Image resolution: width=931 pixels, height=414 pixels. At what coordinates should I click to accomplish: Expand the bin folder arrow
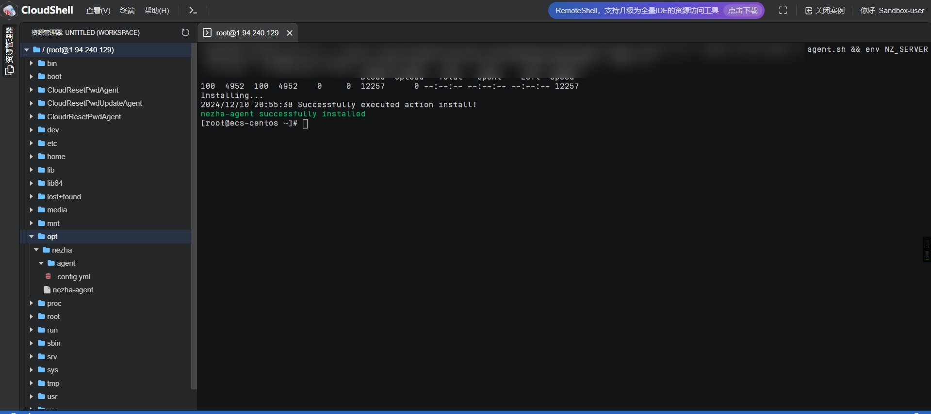click(x=32, y=63)
